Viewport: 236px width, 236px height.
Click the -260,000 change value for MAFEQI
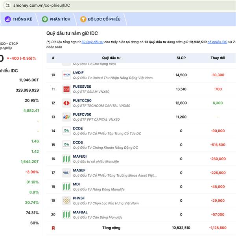point(218,159)
